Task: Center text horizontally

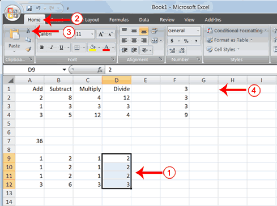Action: [x=134, y=40]
